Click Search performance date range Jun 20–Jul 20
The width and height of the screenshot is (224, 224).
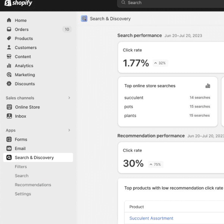coord(183,35)
